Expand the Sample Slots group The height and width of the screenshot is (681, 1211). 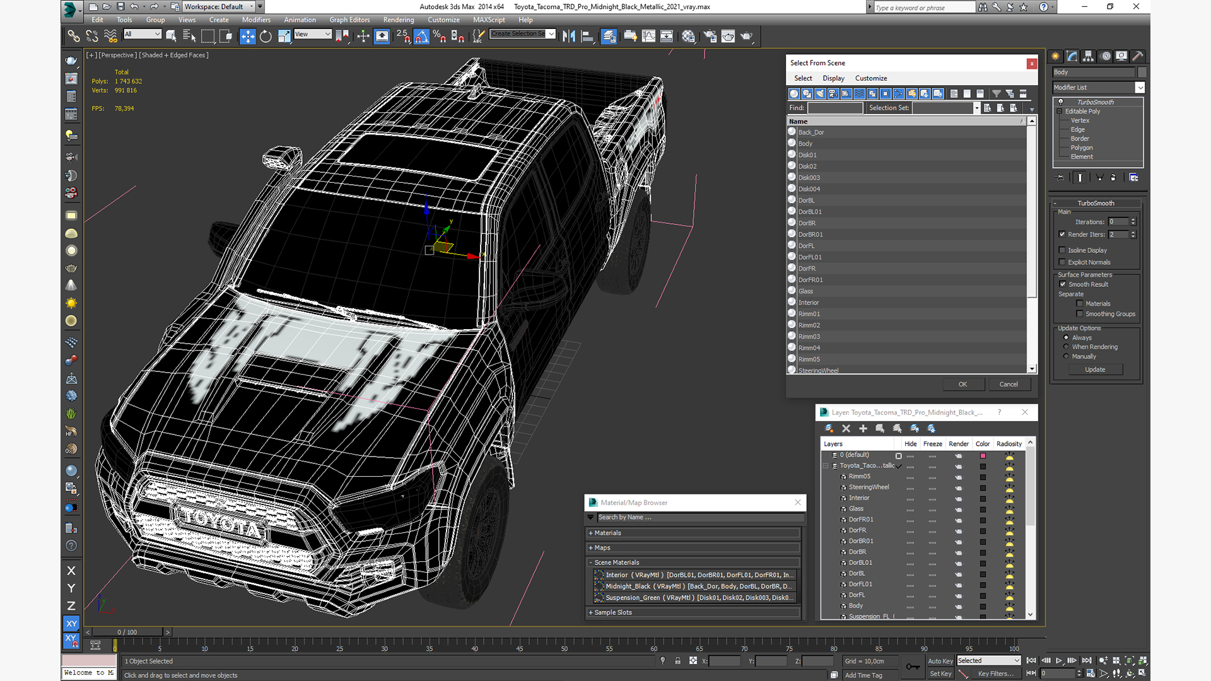tap(693, 612)
